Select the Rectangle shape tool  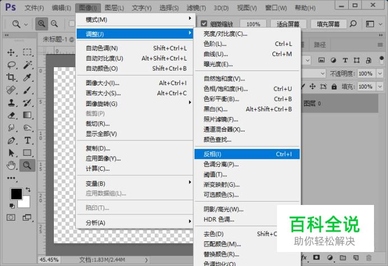(27, 153)
